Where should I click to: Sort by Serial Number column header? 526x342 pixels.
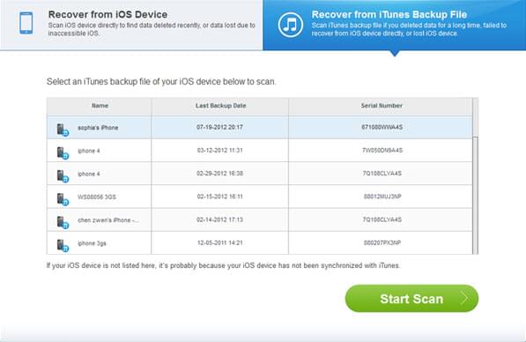[382, 106]
